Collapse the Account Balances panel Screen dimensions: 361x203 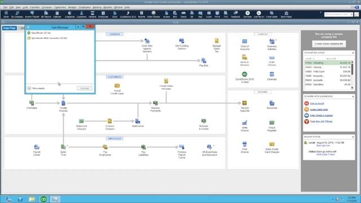(x=353, y=53)
